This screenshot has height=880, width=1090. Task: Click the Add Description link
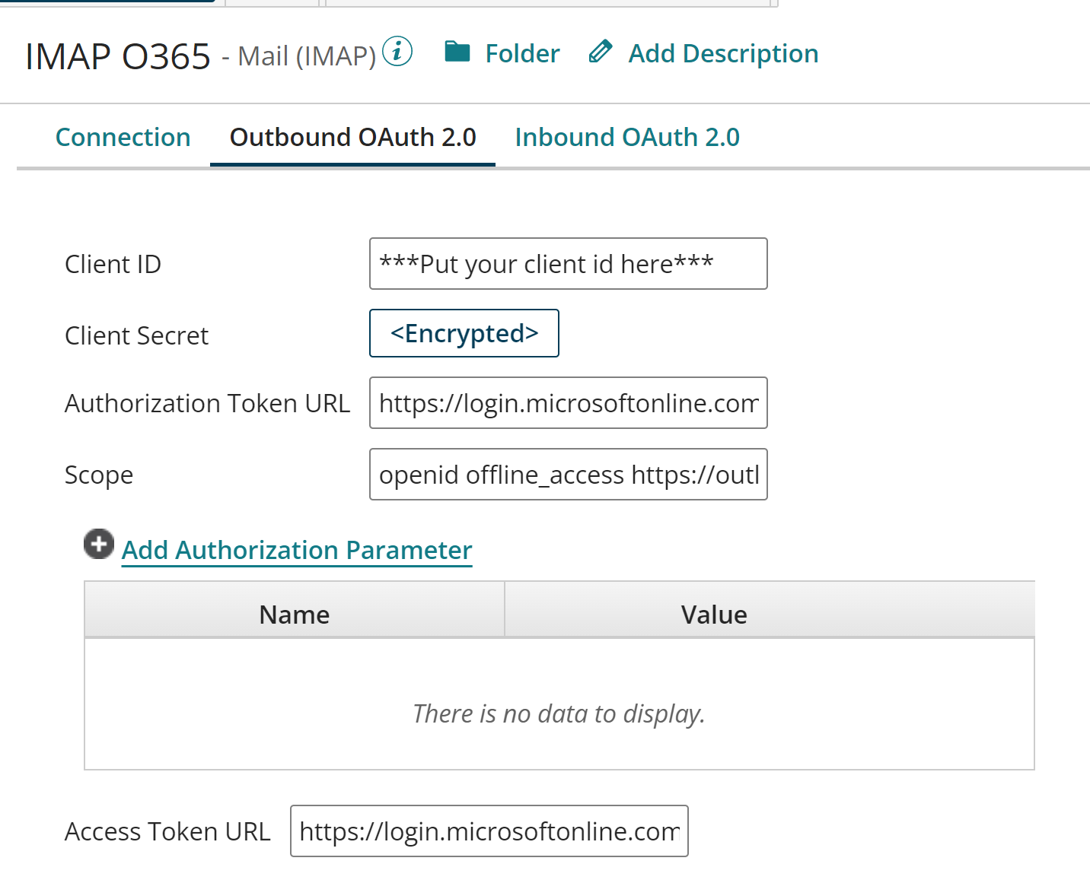pos(722,53)
